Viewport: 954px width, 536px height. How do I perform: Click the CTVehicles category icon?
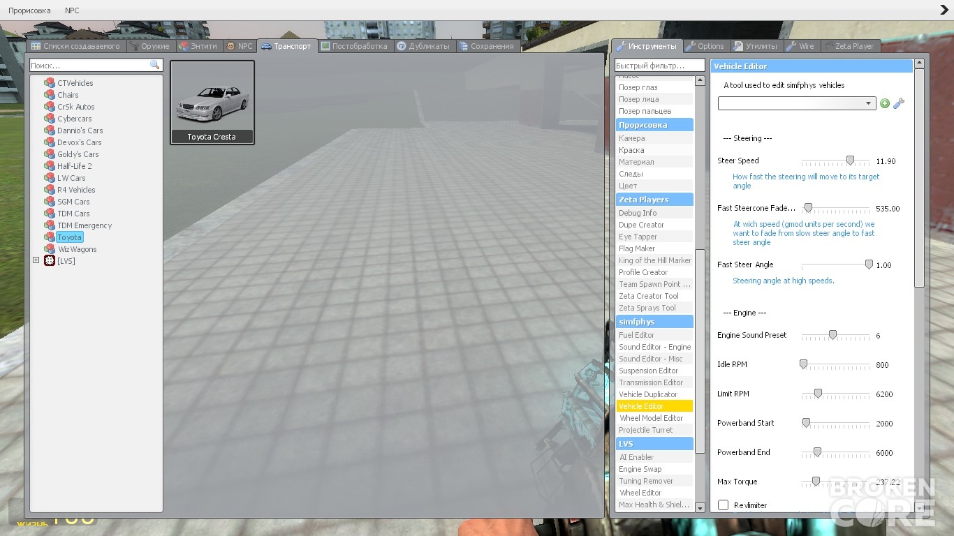(x=50, y=83)
